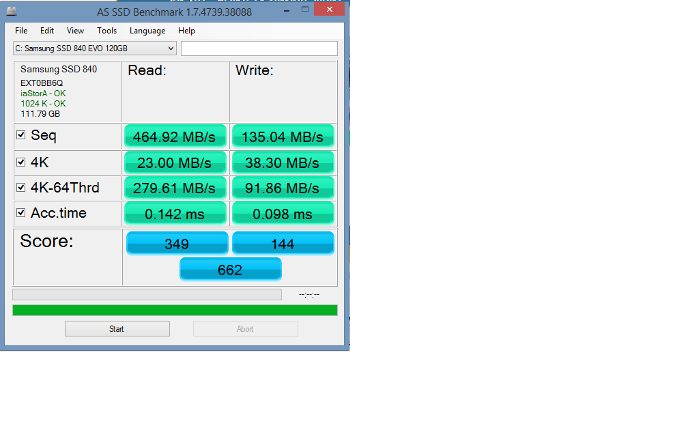
Task: Click the empty text field beside drive selector
Action: click(259, 48)
